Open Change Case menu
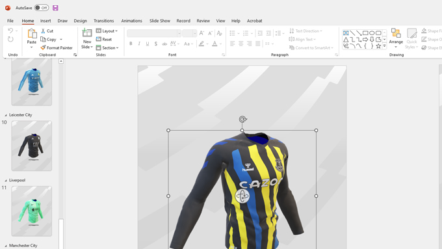442x249 pixels. (x=188, y=44)
